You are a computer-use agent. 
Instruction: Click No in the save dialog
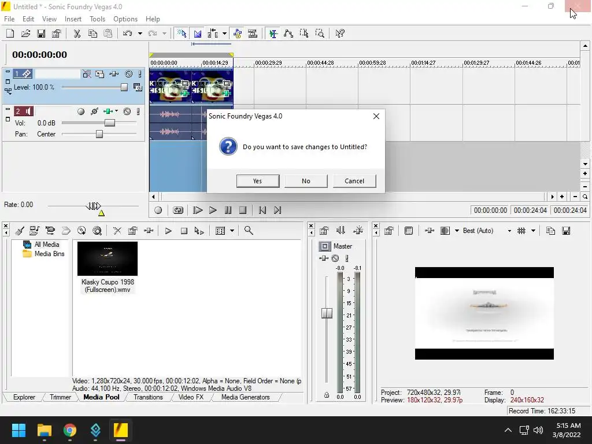point(306,181)
